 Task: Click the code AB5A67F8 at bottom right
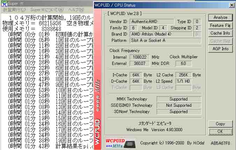(x=220, y=143)
